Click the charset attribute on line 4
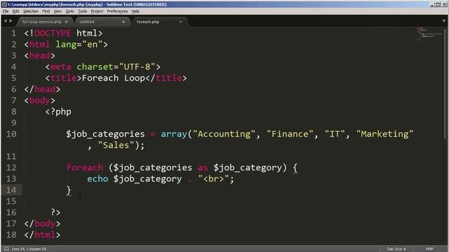 click(x=95, y=67)
